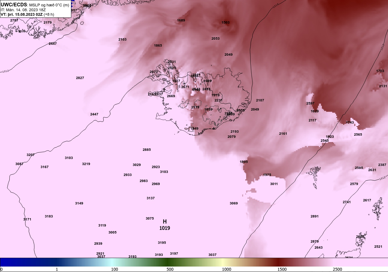Click the 2387 height value
Viewport: 388px width, 272px height.
(x=382, y=165)
